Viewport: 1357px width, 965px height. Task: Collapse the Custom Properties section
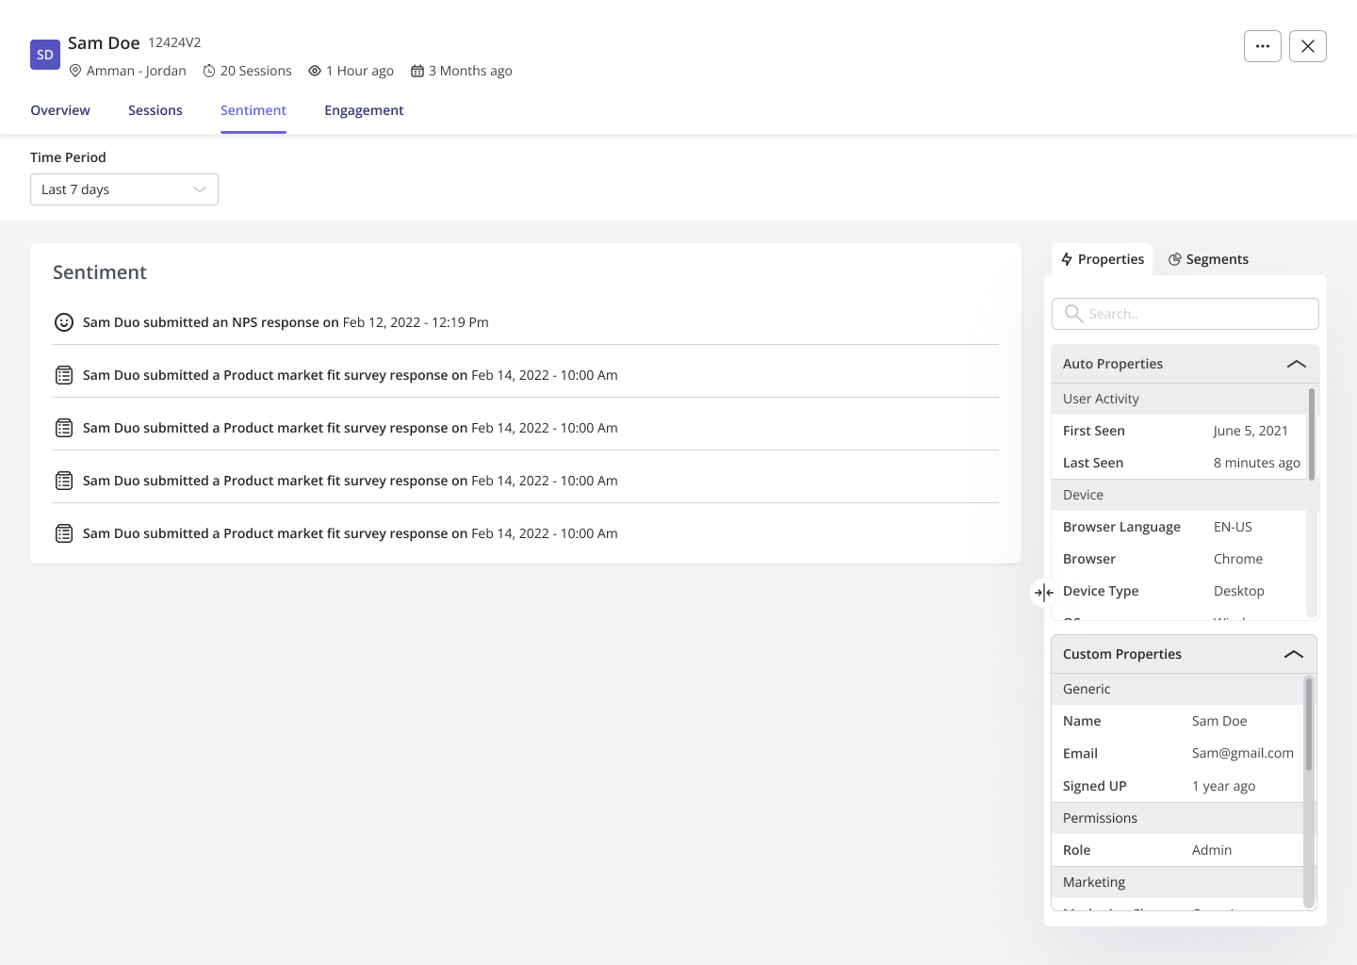(x=1293, y=654)
